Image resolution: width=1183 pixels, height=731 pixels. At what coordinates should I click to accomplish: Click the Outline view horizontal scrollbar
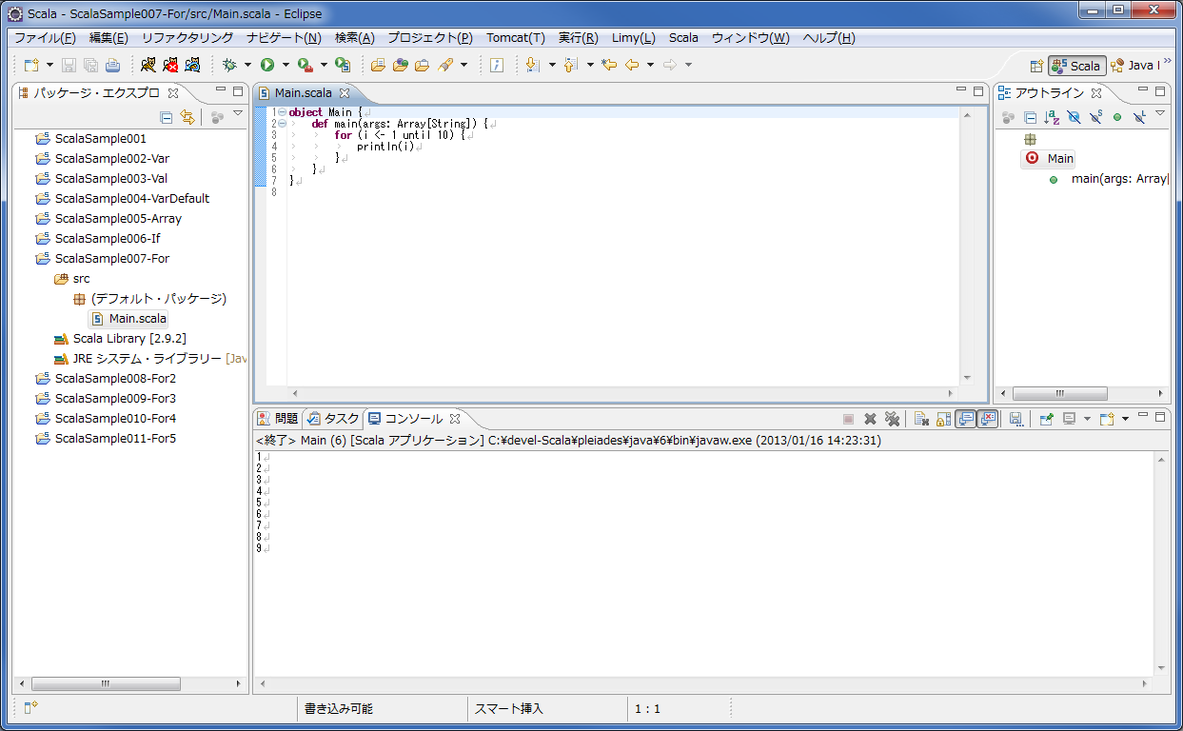tap(1059, 393)
